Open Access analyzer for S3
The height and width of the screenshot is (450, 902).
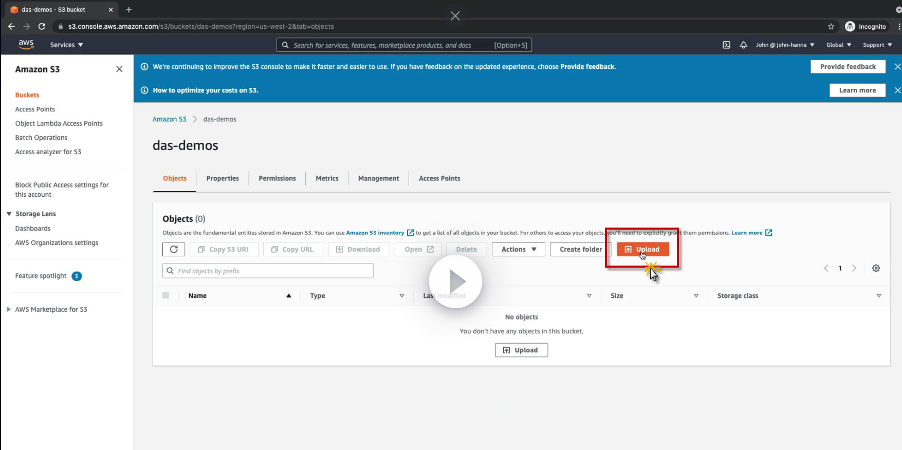click(48, 152)
